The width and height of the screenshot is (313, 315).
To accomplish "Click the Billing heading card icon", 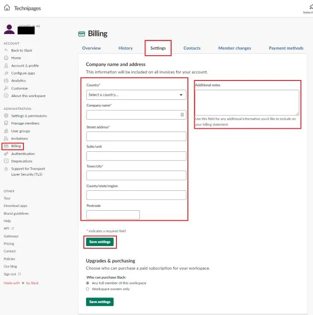I will 81,34.
